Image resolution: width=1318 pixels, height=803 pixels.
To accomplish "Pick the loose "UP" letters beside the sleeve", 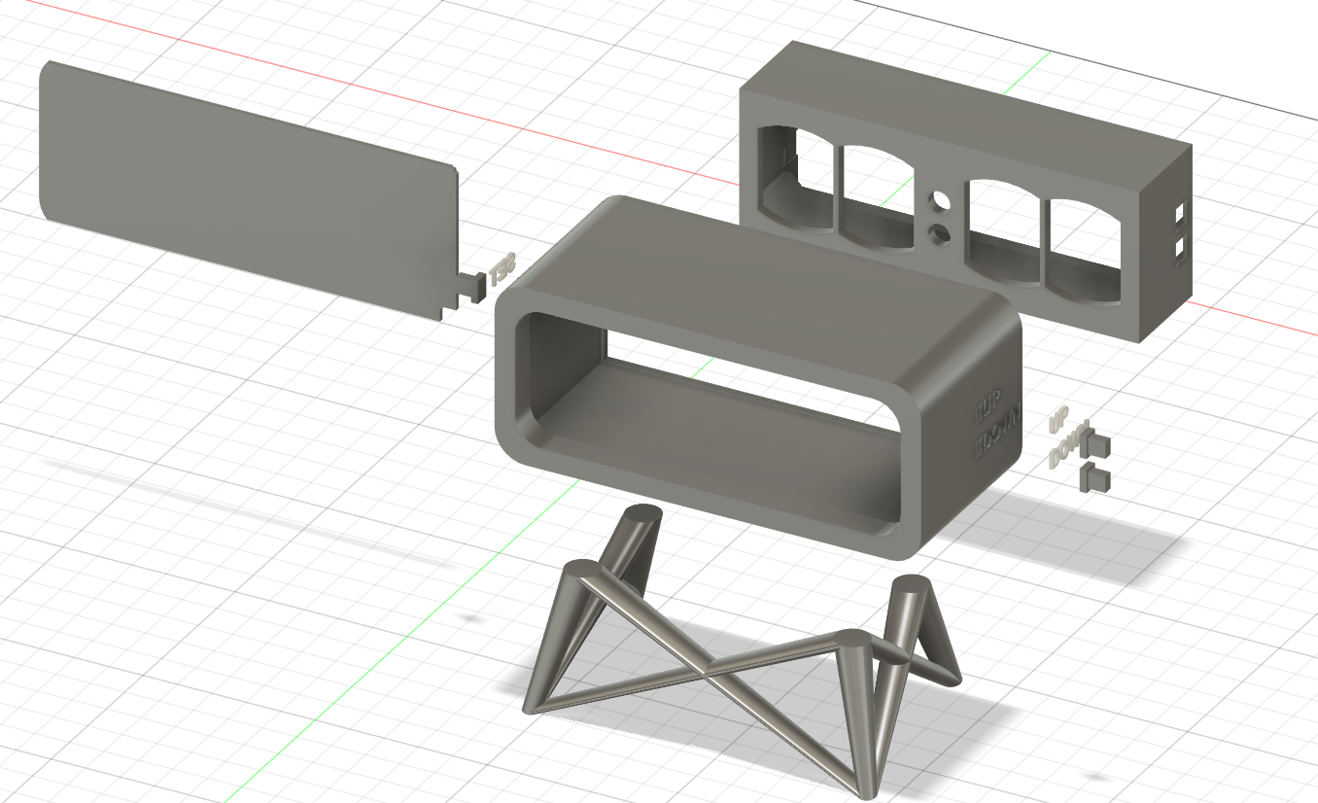I will (x=1058, y=420).
